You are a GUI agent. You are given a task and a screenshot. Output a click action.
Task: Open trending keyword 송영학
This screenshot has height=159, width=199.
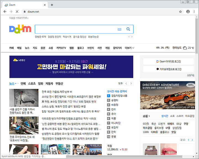115,100
